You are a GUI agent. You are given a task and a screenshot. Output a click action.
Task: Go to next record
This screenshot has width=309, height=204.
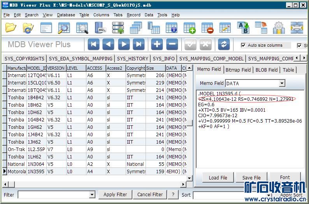click(x=124, y=44)
